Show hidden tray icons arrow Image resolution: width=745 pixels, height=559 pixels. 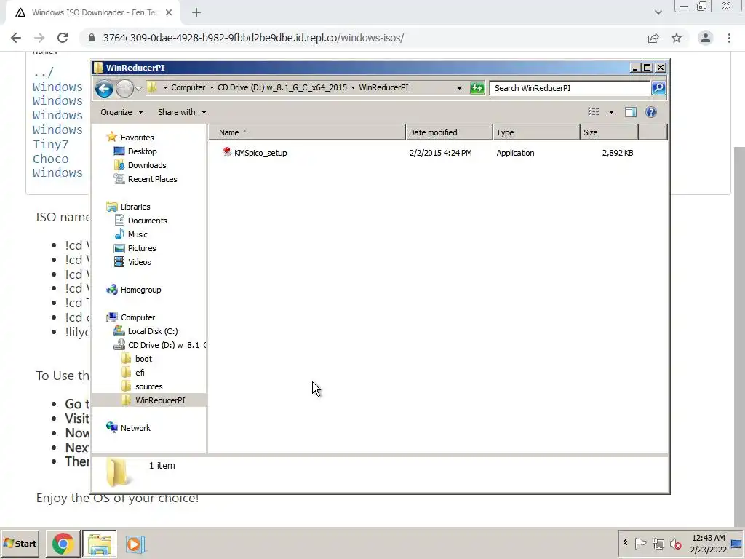coord(625,543)
